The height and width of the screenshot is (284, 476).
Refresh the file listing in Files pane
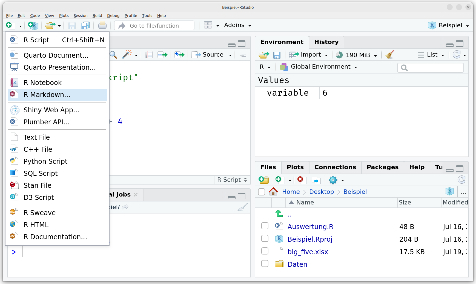point(461,180)
